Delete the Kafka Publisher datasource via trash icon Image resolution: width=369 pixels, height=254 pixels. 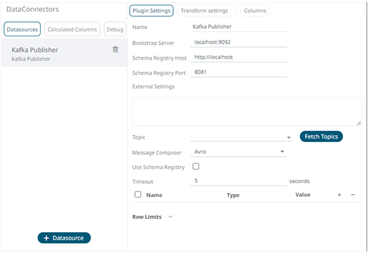click(x=115, y=50)
